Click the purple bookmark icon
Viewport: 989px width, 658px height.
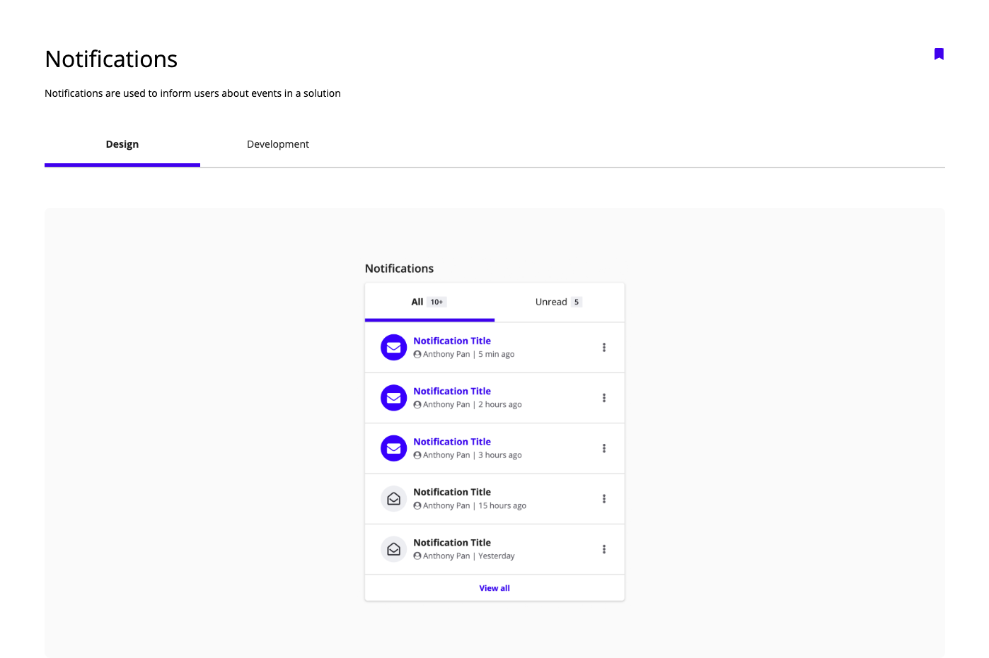click(939, 54)
